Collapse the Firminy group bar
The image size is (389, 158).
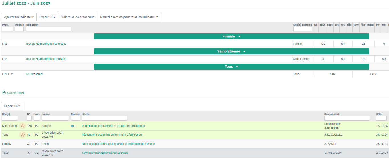tap(231, 37)
